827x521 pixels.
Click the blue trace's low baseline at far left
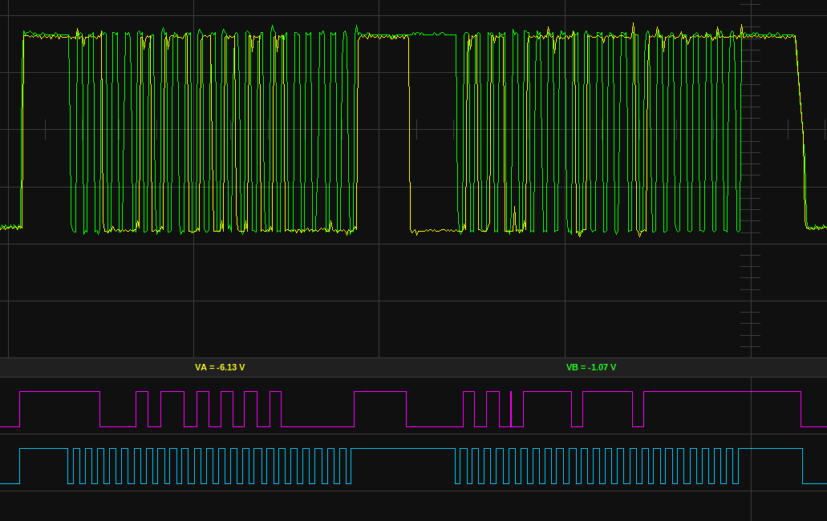pos(9,483)
